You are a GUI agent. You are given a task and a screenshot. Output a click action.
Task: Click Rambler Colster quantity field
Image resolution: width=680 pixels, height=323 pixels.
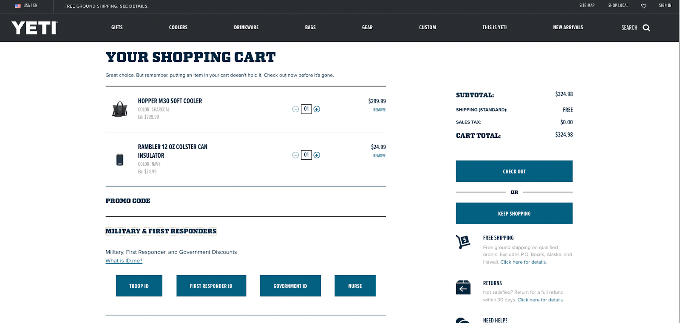[306, 155]
